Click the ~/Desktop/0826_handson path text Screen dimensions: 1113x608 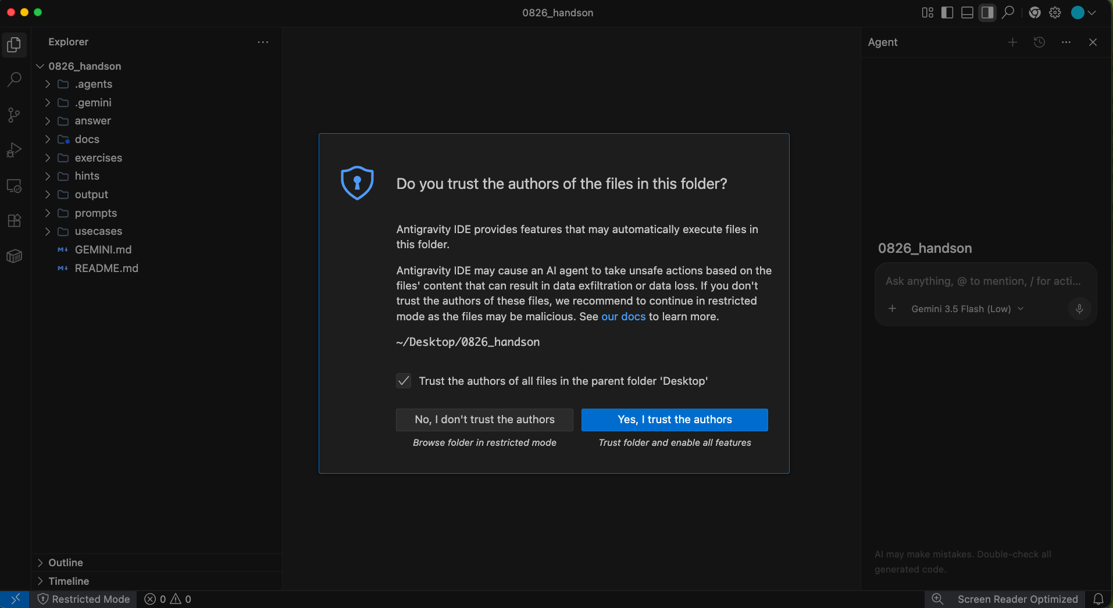pyautogui.click(x=468, y=342)
